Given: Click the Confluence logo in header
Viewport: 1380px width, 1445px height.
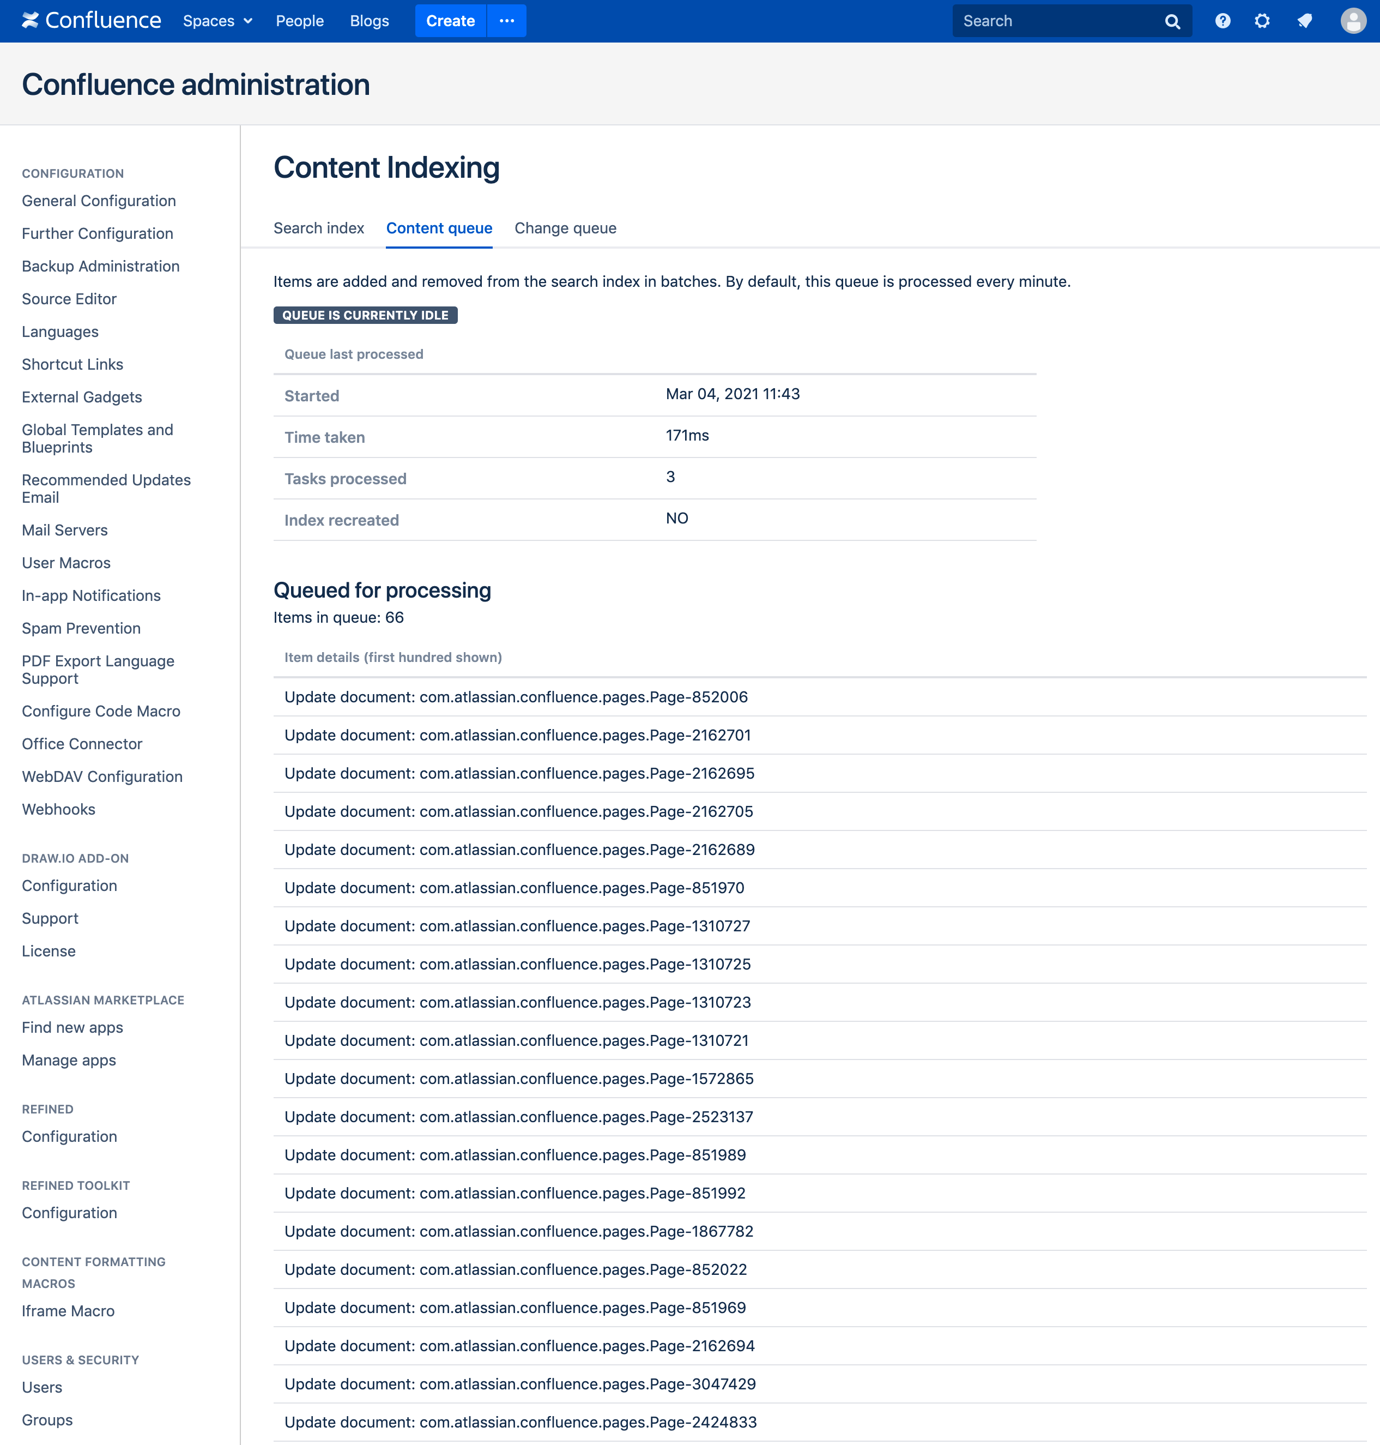Looking at the screenshot, I should pos(91,21).
